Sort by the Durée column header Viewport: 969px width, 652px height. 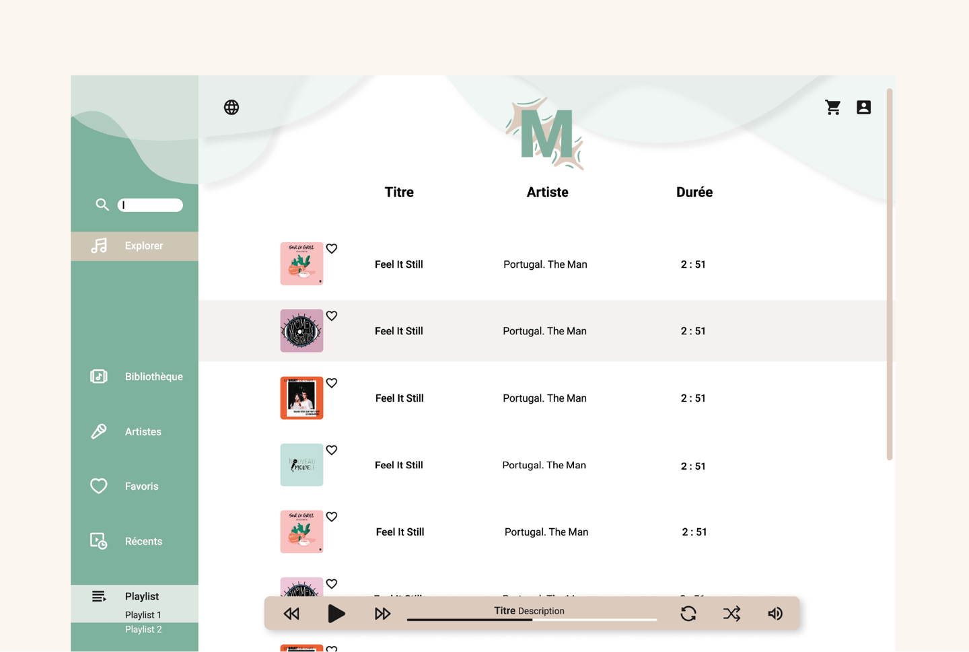pos(694,192)
